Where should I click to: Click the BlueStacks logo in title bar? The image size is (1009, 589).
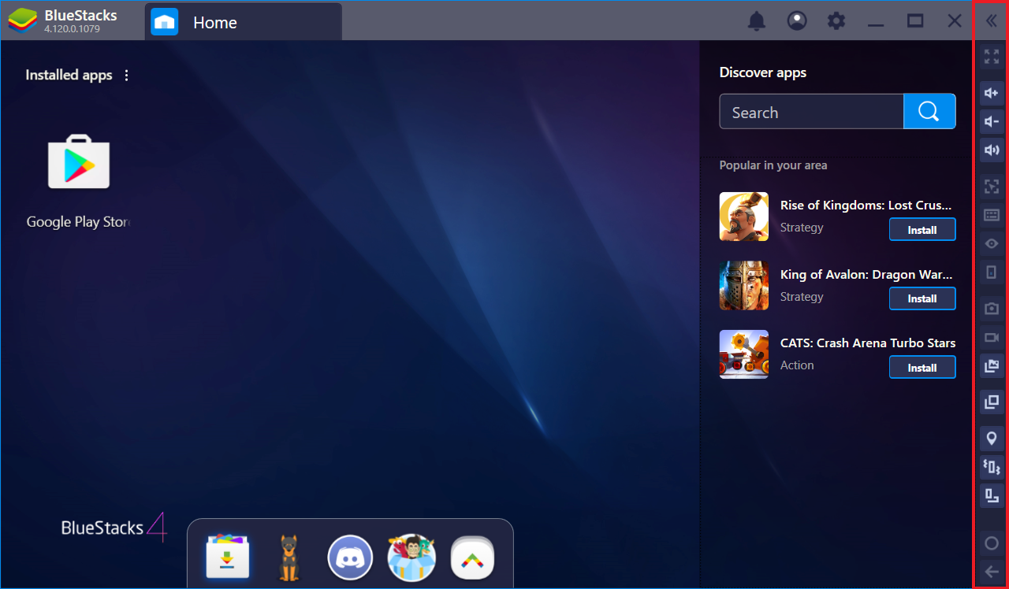(24, 21)
